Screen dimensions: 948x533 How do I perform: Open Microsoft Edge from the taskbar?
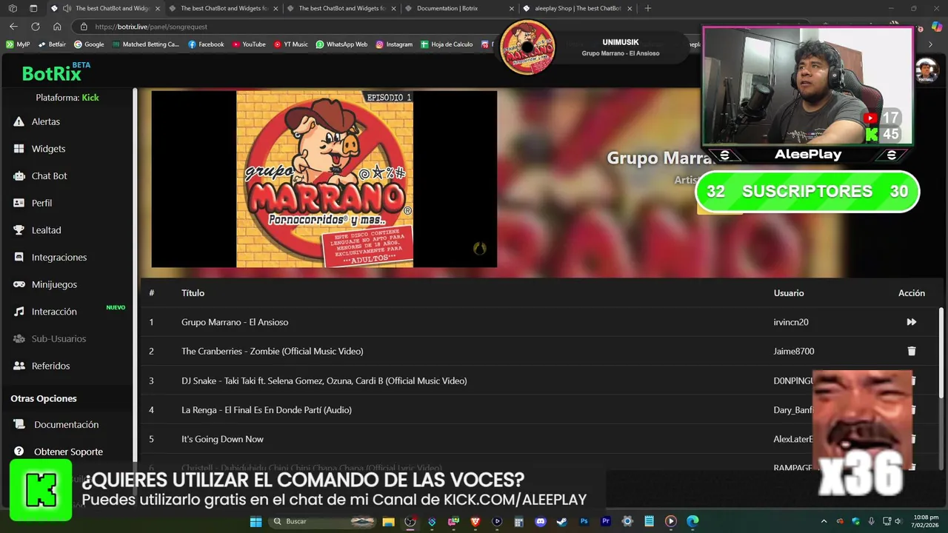tap(692, 521)
